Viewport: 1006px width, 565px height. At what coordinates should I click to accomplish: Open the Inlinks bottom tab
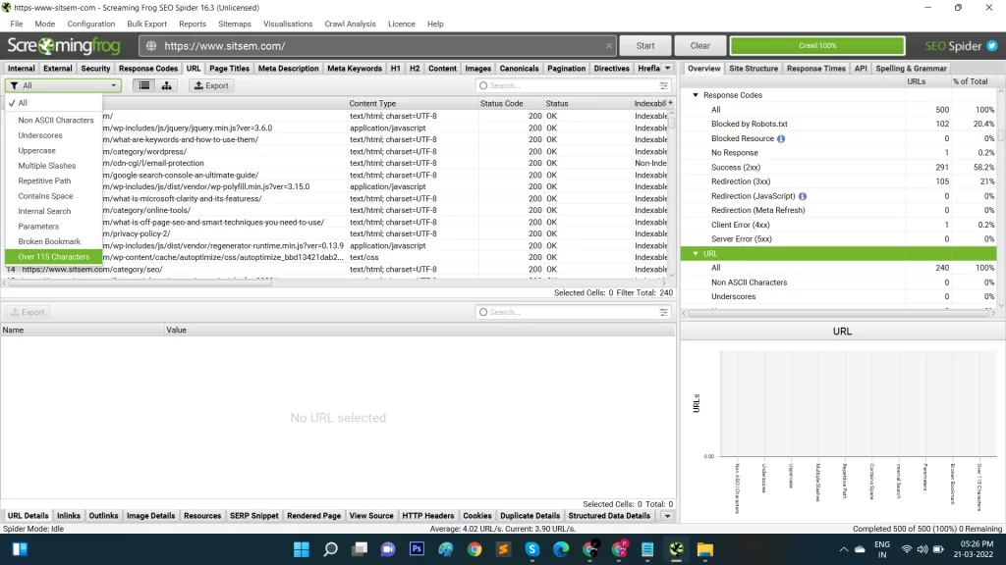point(69,516)
